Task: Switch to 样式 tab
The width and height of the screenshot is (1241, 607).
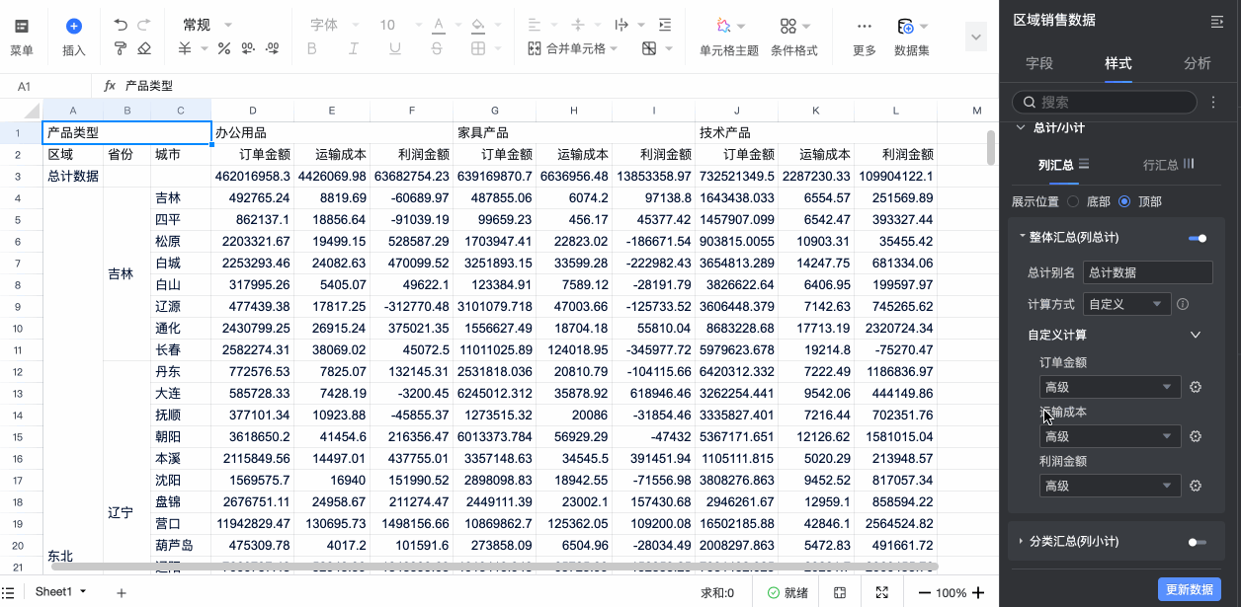Action: [x=1118, y=63]
